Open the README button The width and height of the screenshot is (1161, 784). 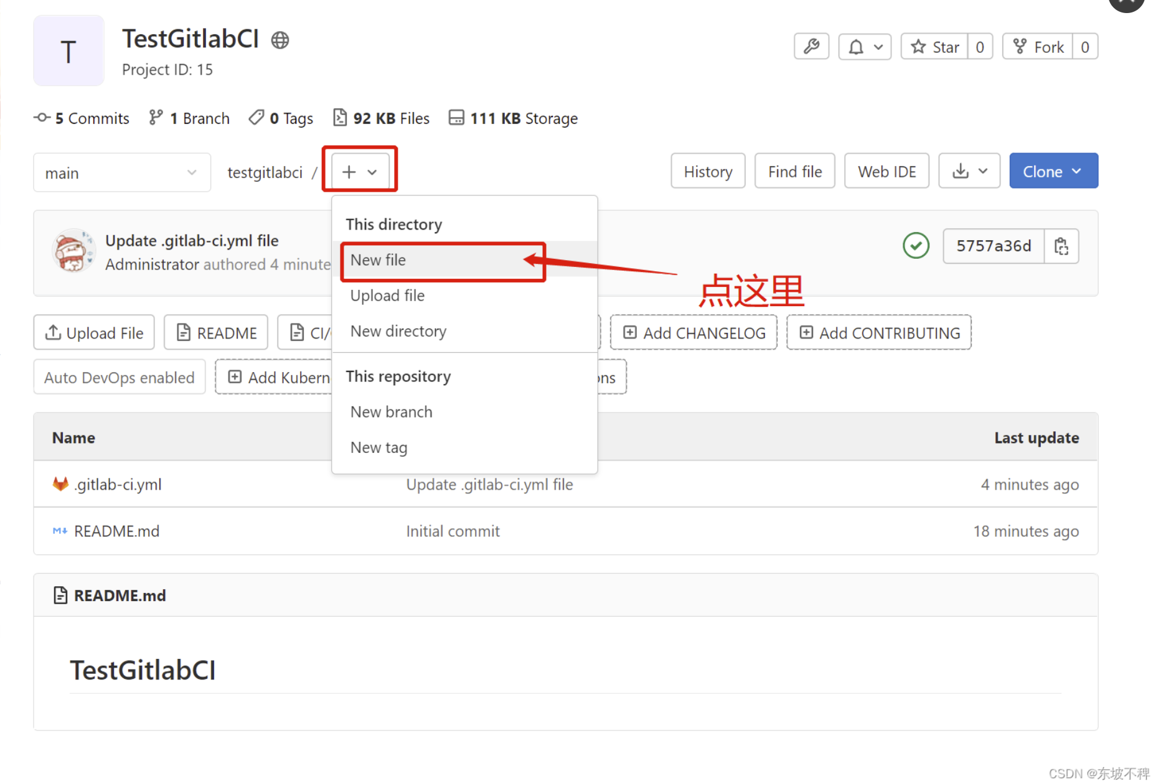point(216,332)
